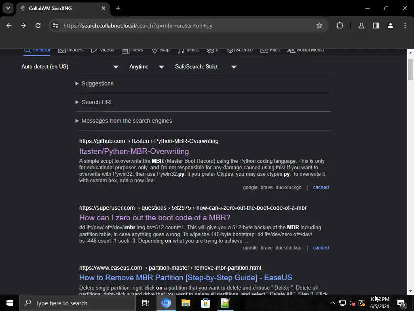
Task: Open the green notepad app on taskbar
Action: (225, 303)
